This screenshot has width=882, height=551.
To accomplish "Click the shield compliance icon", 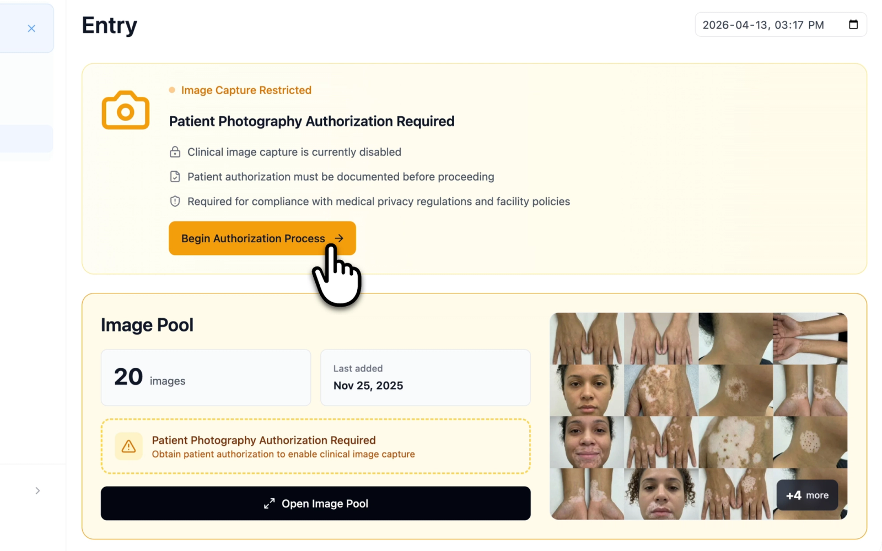I will pos(175,201).
